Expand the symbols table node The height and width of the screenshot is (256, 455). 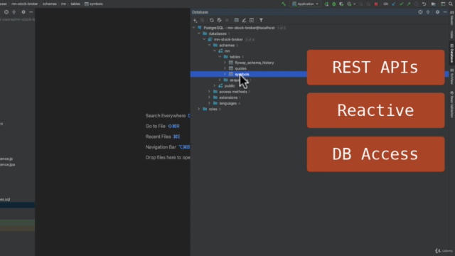tap(225, 74)
